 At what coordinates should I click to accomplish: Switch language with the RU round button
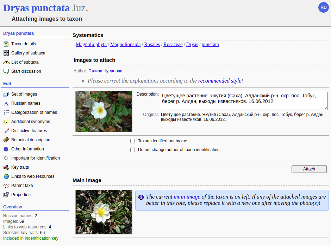click(x=323, y=7)
